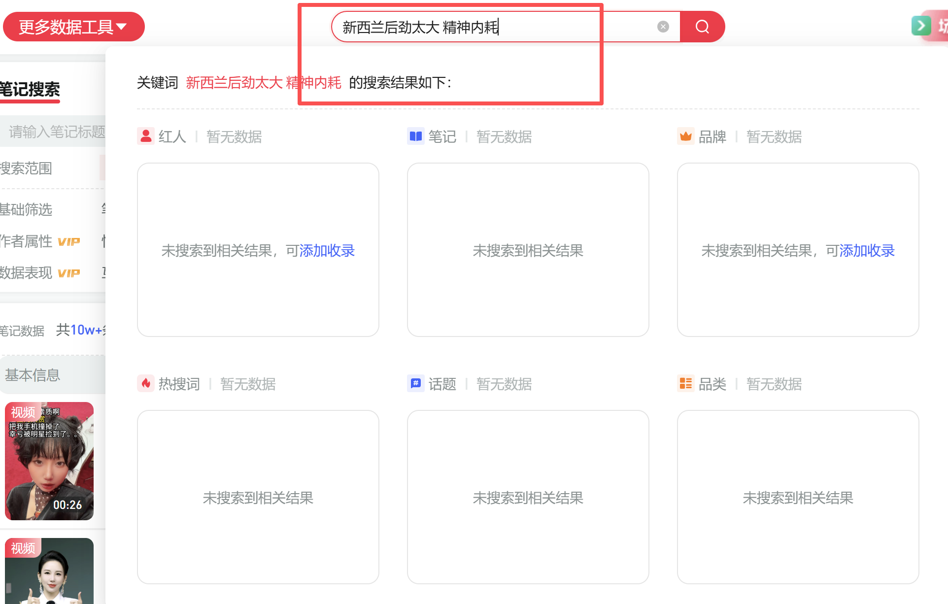Click the 品类 list icon
948x604 pixels.
(685, 383)
